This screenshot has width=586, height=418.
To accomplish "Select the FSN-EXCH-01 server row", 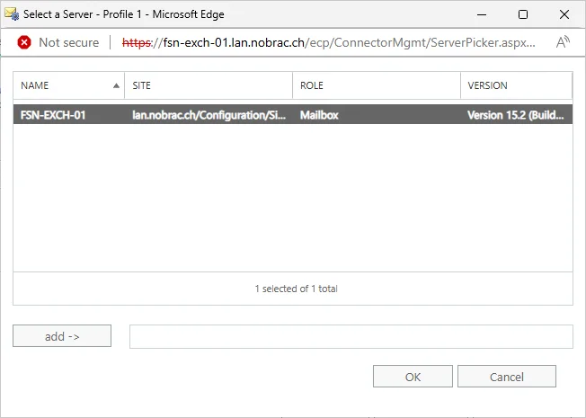I will (x=293, y=115).
